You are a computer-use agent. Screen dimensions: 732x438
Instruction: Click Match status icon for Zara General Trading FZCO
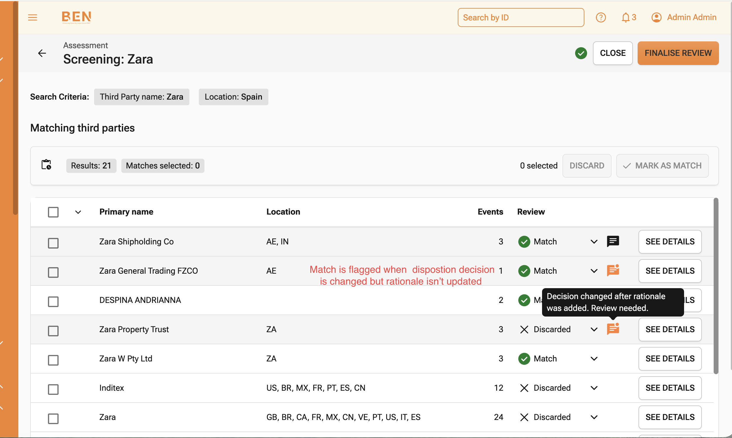[x=524, y=271]
